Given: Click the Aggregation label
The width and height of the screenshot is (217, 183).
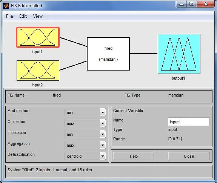Looking at the screenshot, I should [x=19, y=144].
